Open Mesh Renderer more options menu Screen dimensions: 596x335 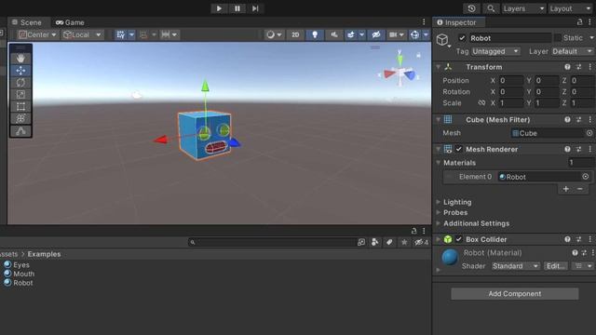(x=589, y=149)
